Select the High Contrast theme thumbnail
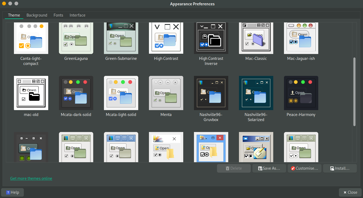This screenshot has width=363, height=198. [166, 38]
